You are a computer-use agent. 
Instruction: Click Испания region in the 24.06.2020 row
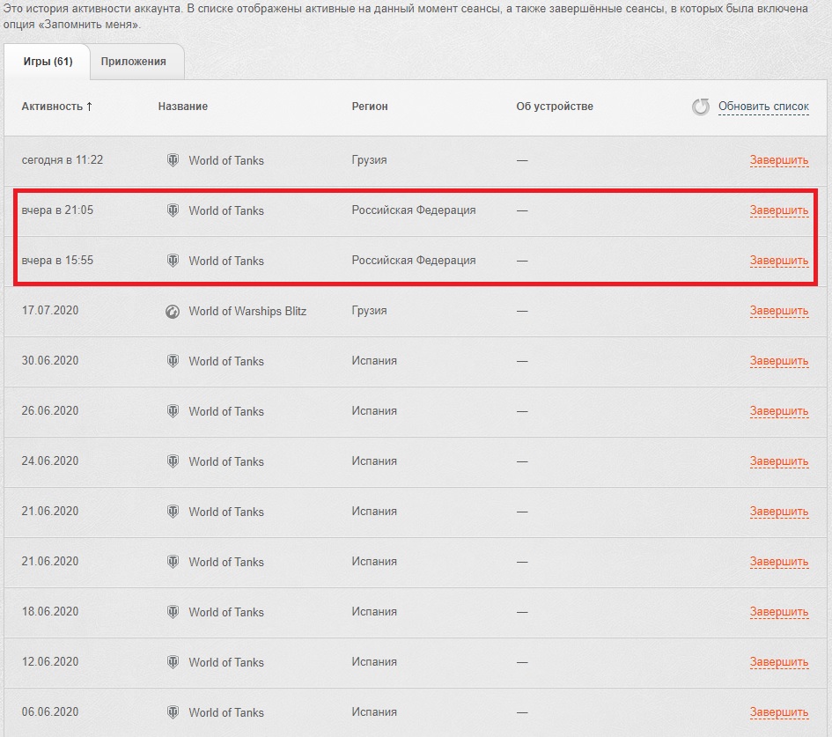[374, 461]
